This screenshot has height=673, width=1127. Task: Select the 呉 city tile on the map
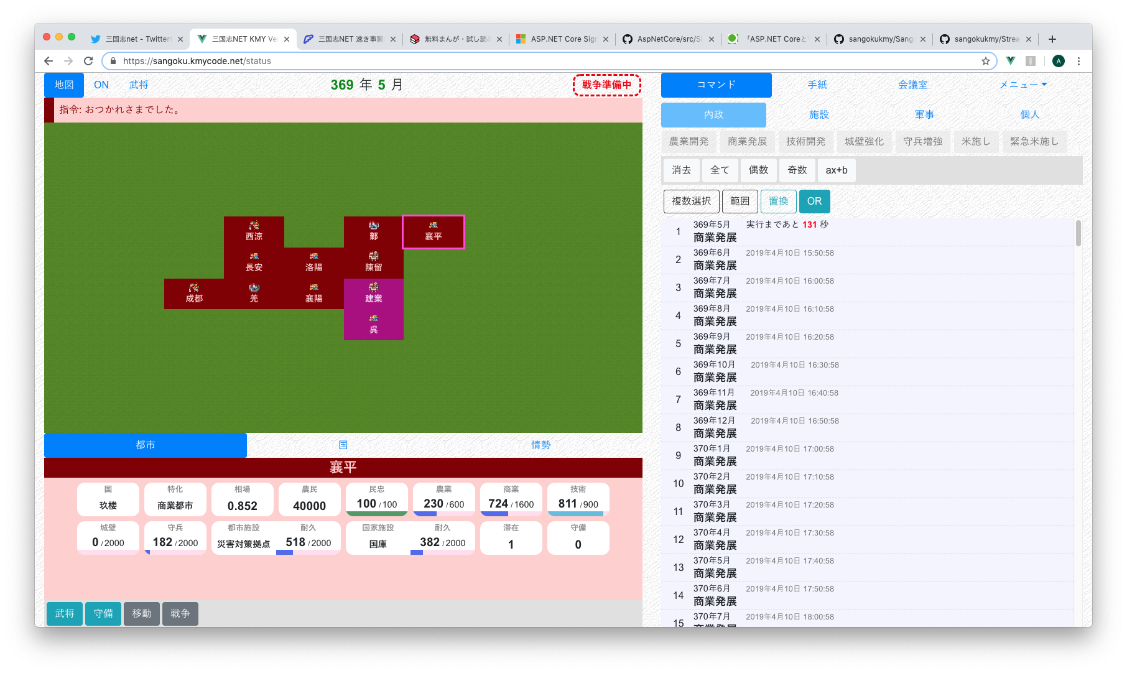(x=373, y=325)
